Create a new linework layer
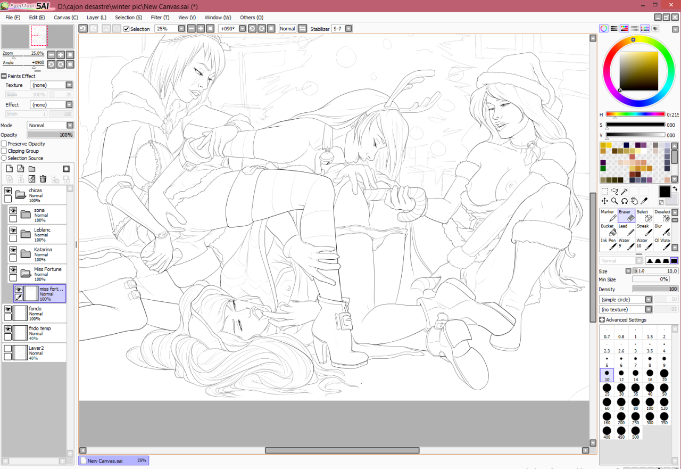The width and height of the screenshot is (681, 469). tap(21, 169)
